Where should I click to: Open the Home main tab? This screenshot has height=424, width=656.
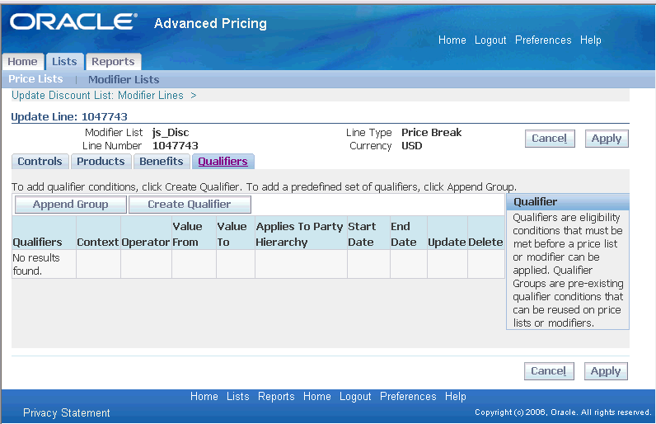(x=22, y=62)
